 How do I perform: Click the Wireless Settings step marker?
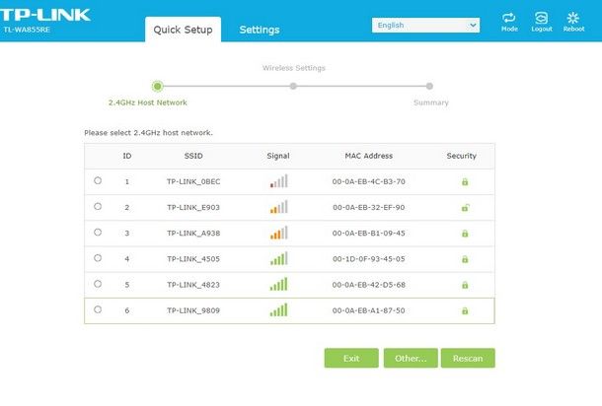tap(293, 86)
